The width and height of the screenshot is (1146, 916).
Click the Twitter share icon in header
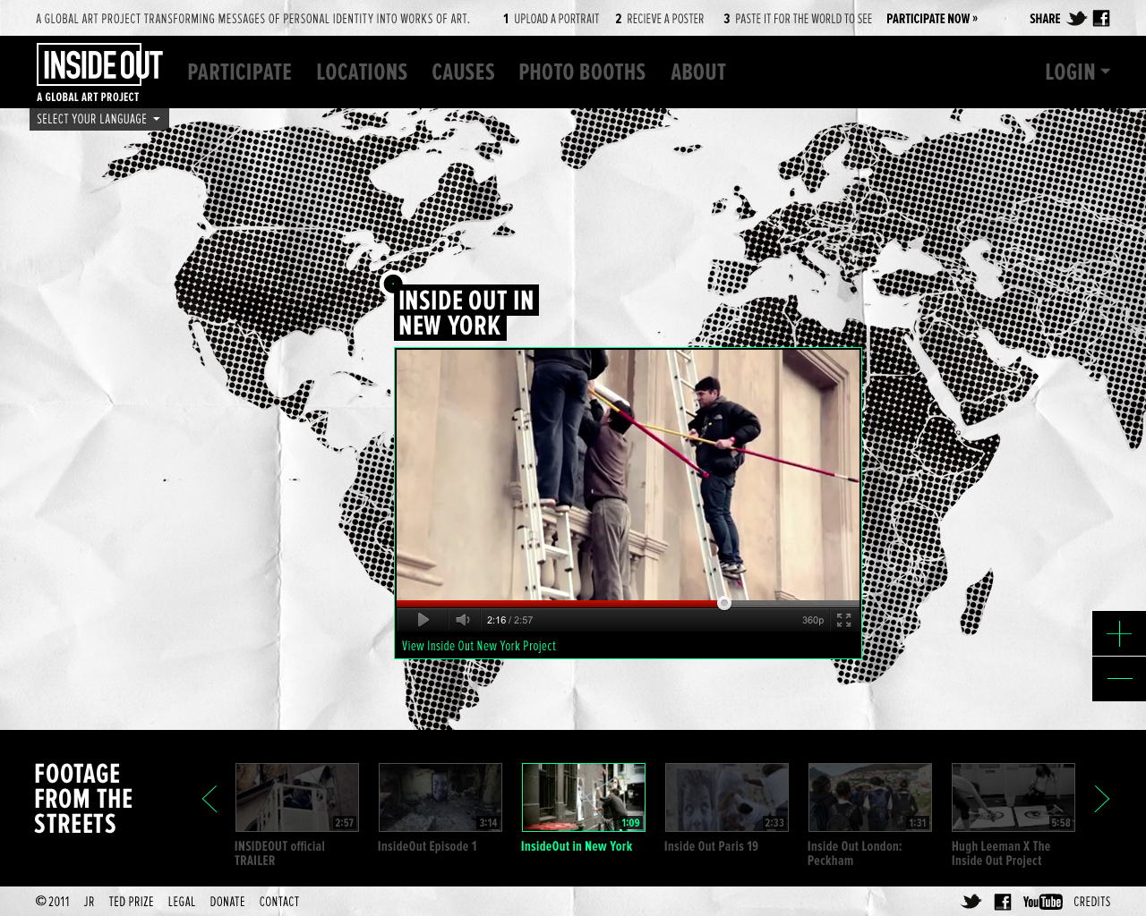pyautogui.click(x=1077, y=18)
